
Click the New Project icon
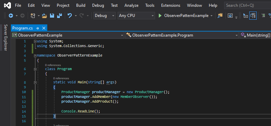click(33, 16)
